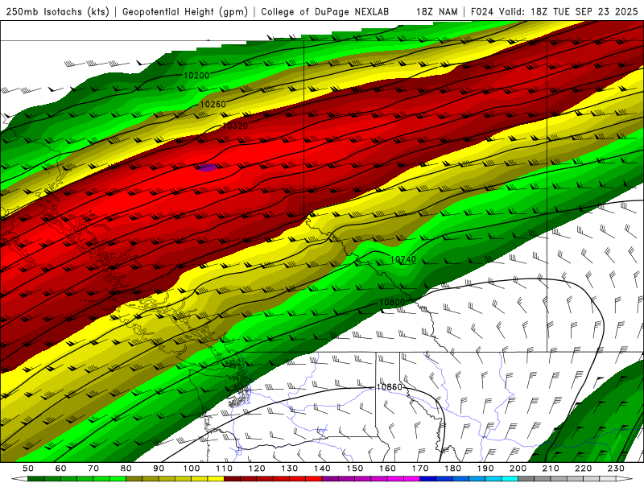
Task: Click the 140 value on the color scale
Action: click(x=322, y=469)
